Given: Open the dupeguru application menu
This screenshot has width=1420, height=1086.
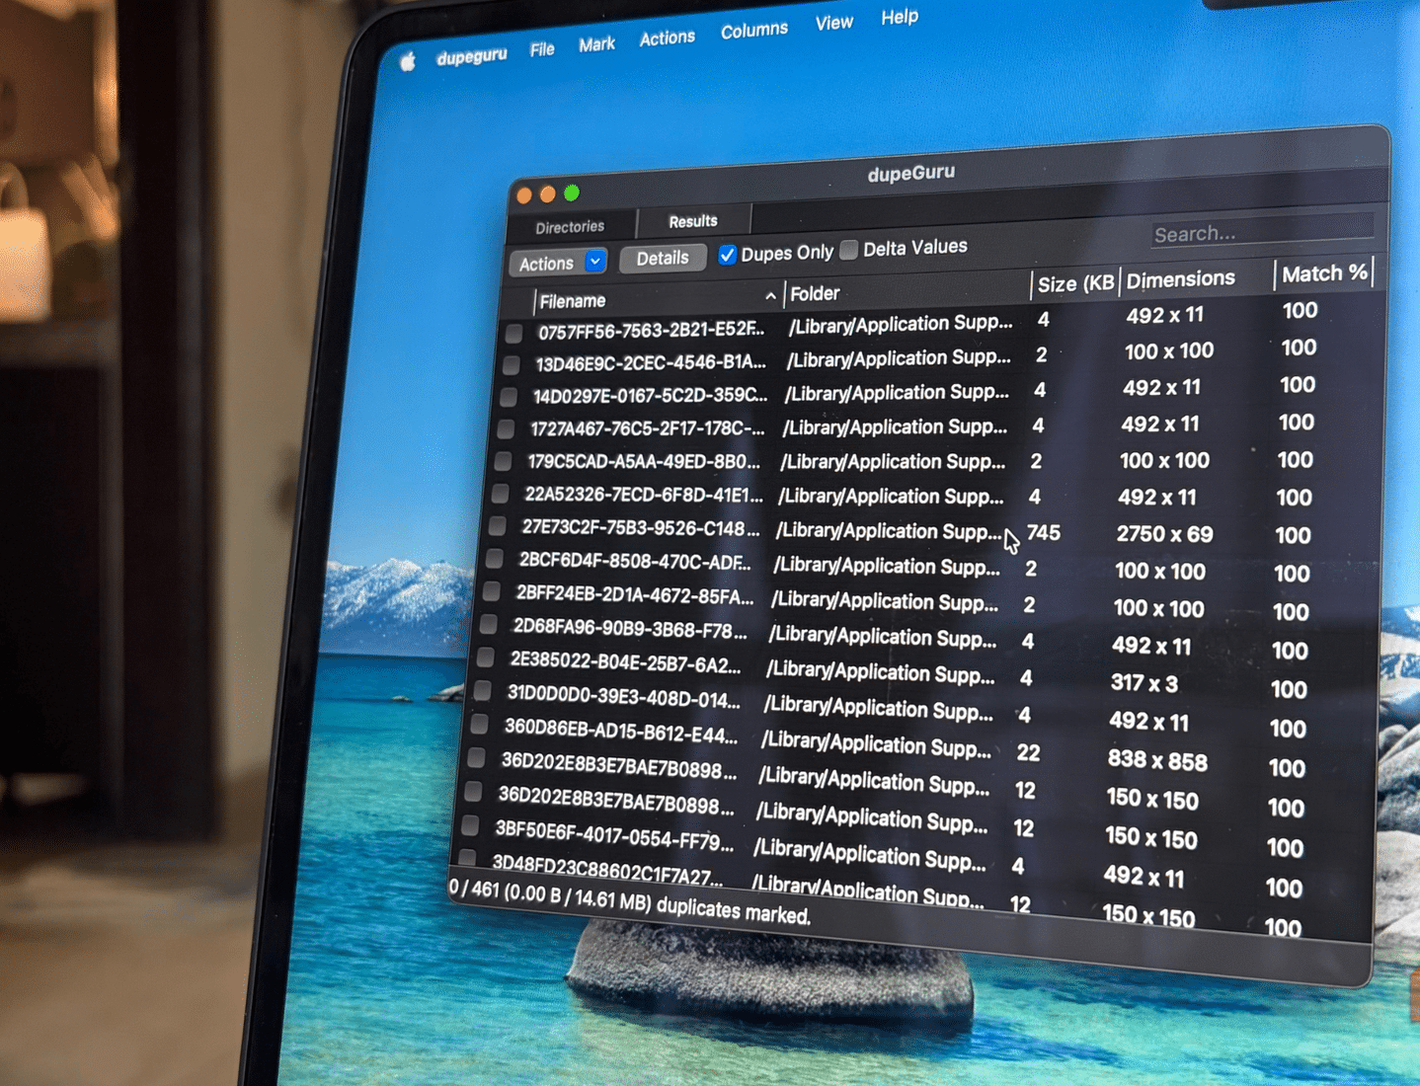Looking at the screenshot, I should coord(472,56).
